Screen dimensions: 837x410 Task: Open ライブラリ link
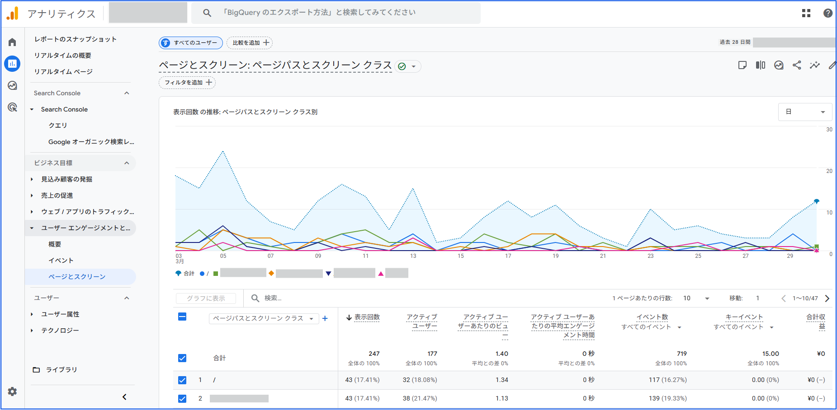tap(61, 369)
